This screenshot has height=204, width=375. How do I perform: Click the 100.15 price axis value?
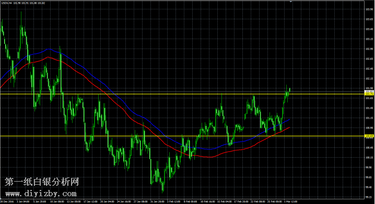(x=369, y=157)
